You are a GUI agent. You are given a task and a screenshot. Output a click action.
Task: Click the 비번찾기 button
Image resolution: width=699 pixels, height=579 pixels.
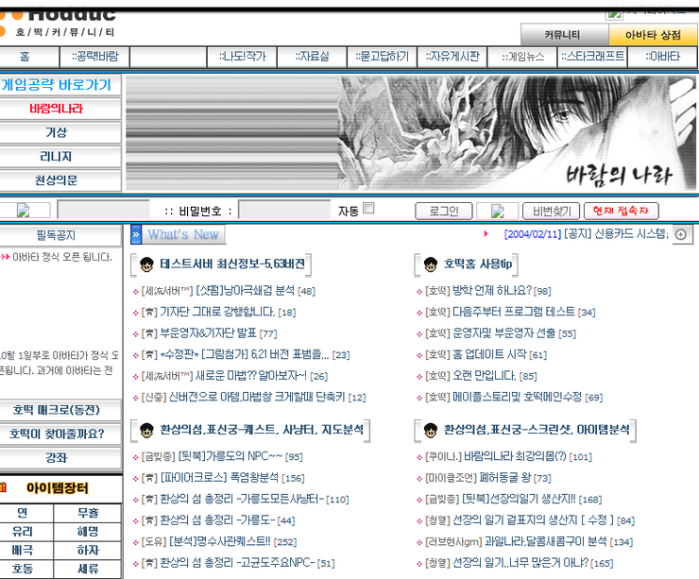click(x=552, y=211)
